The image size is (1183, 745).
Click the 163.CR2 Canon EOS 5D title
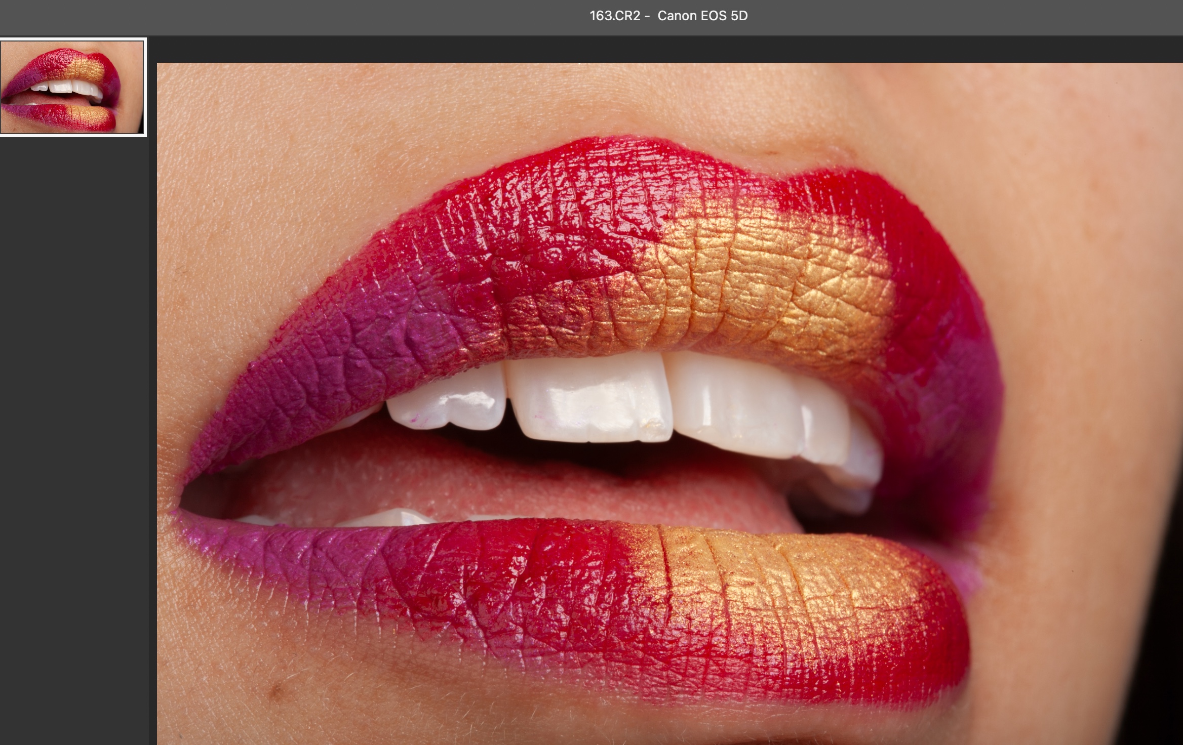point(668,16)
